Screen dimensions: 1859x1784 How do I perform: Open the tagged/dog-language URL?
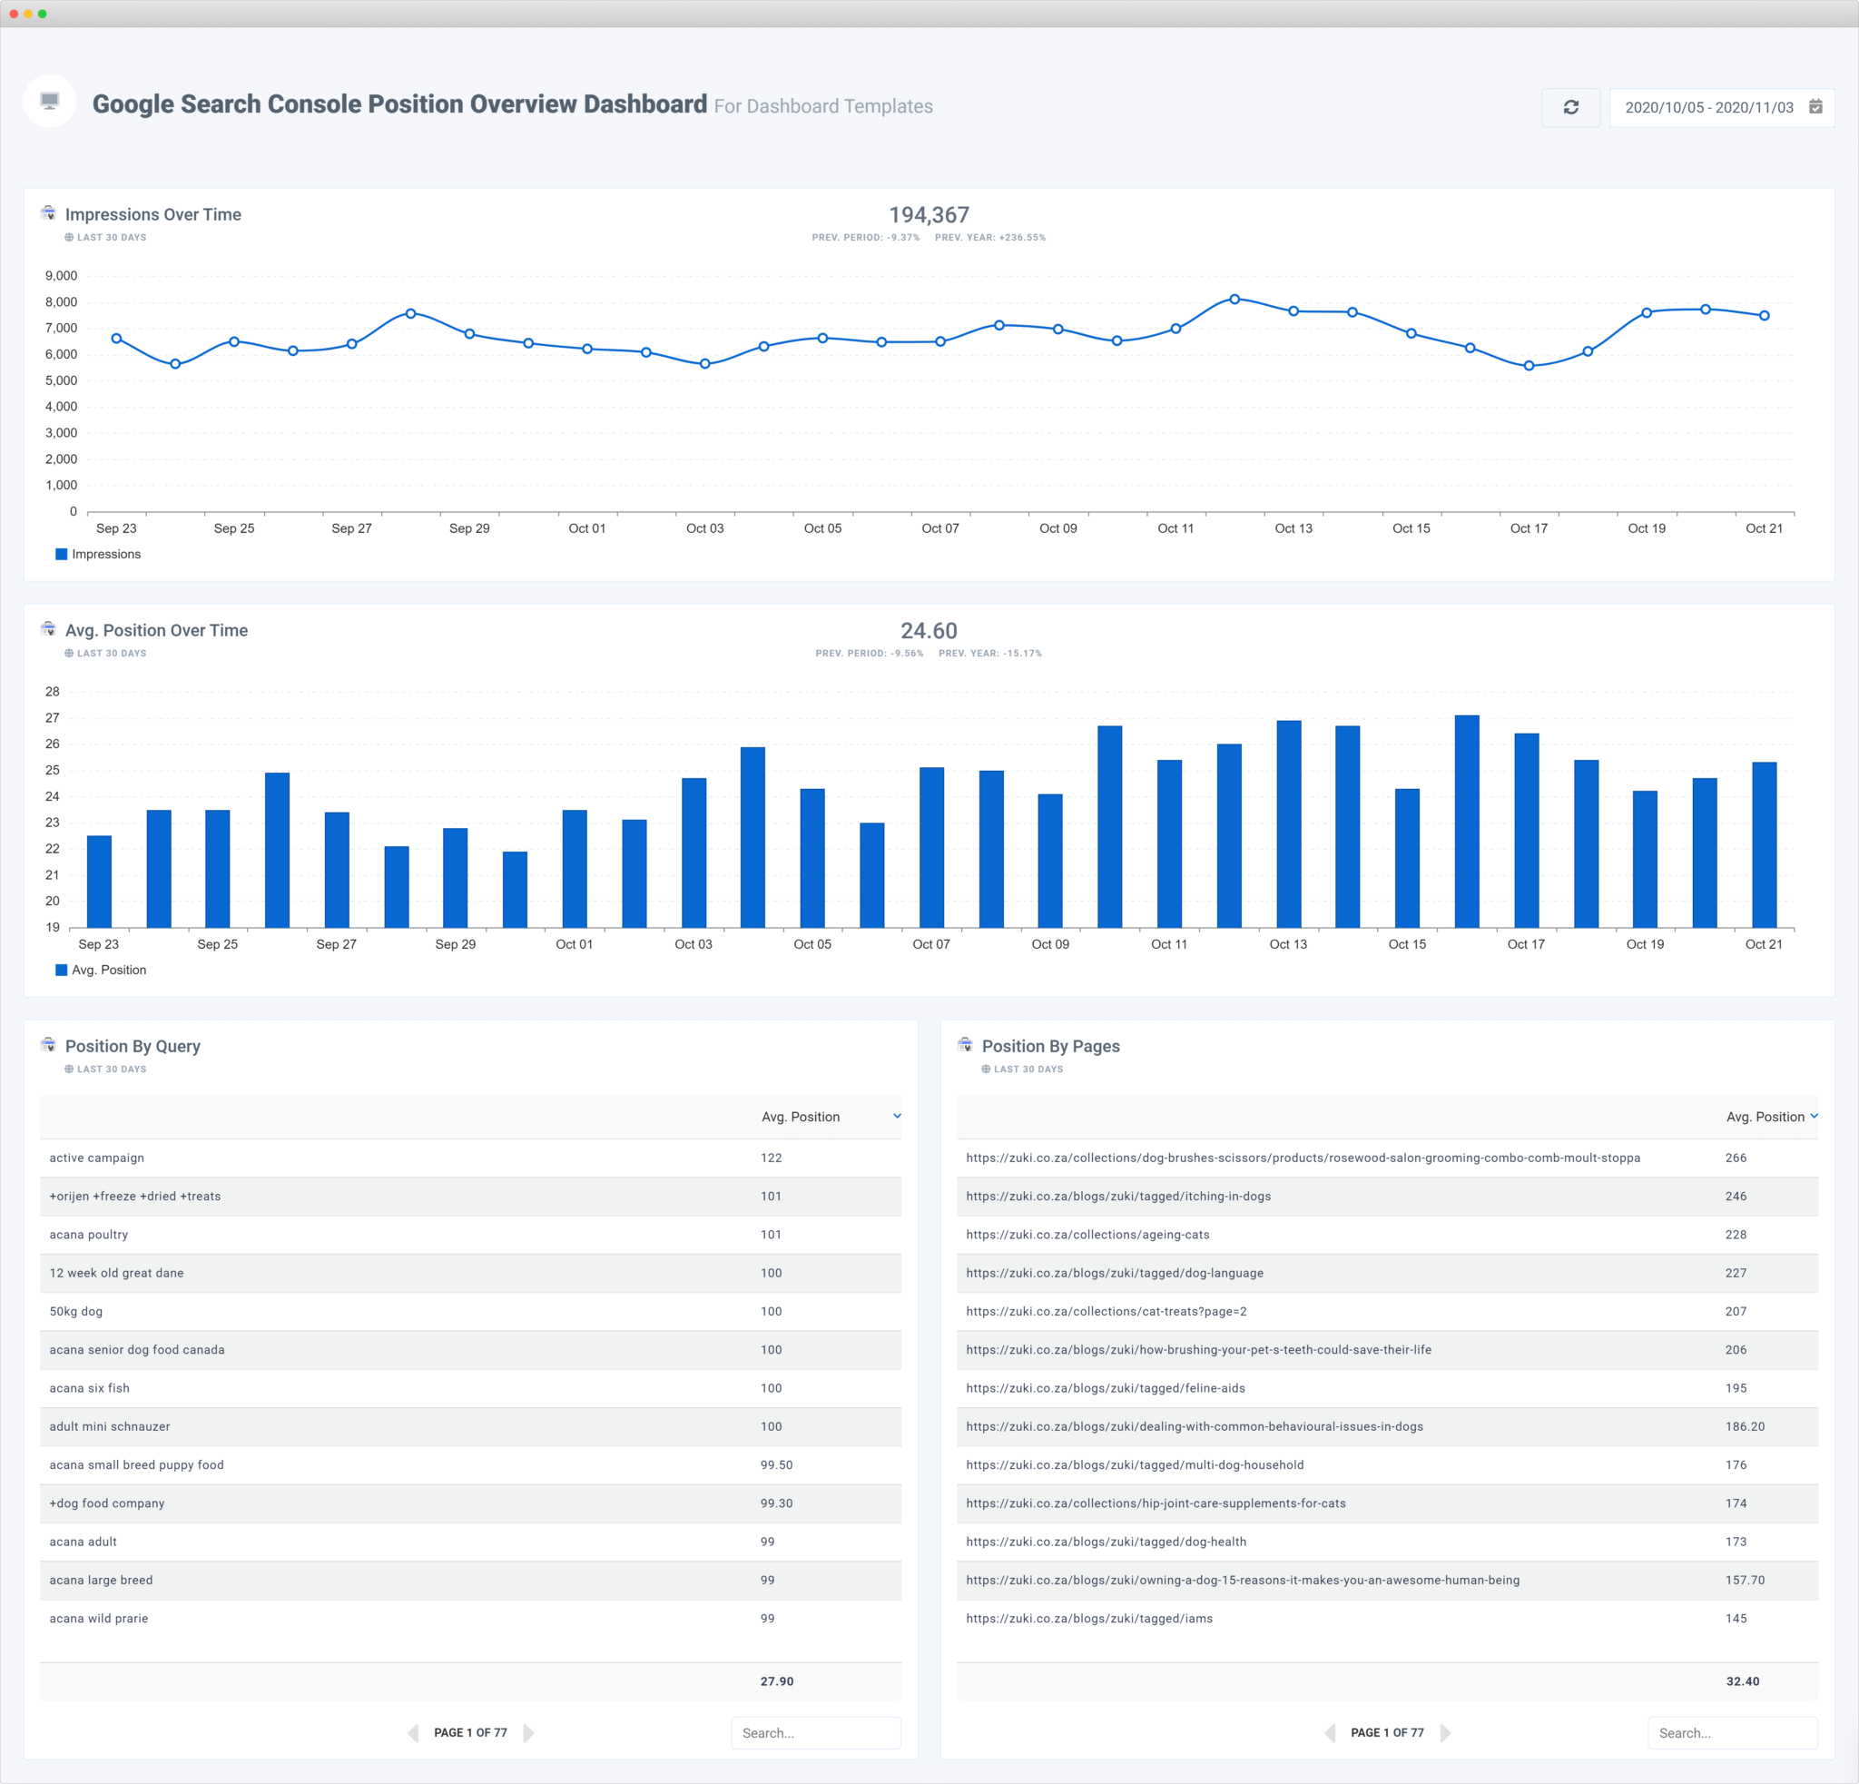pyautogui.click(x=1115, y=1273)
